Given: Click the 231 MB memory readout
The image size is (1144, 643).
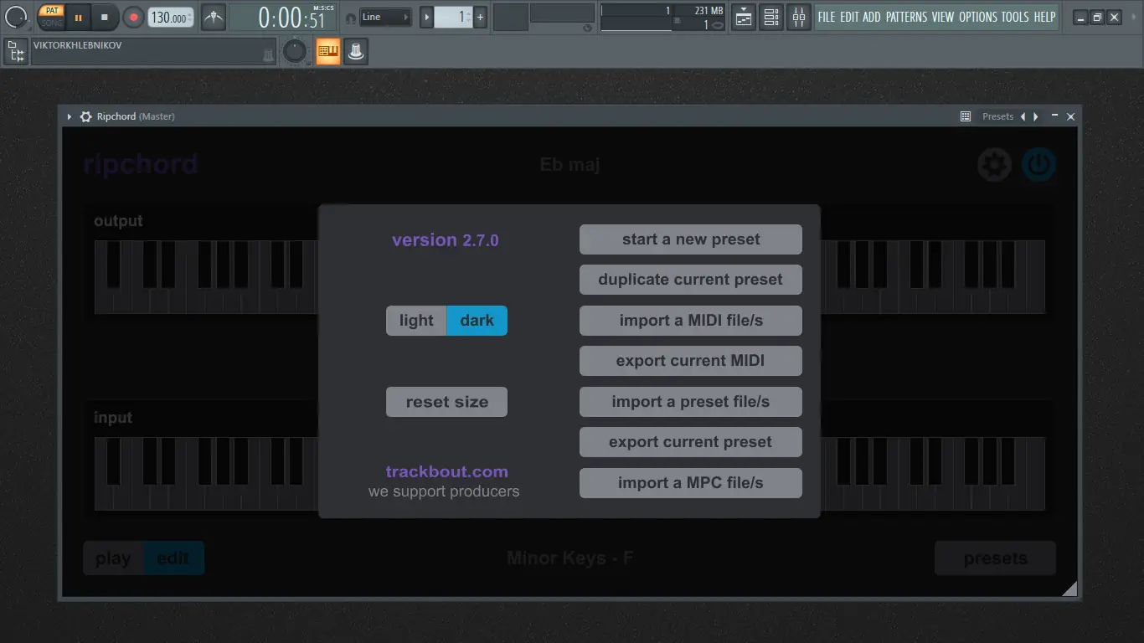Looking at the screenshot, I should click(x=709, y=11).
